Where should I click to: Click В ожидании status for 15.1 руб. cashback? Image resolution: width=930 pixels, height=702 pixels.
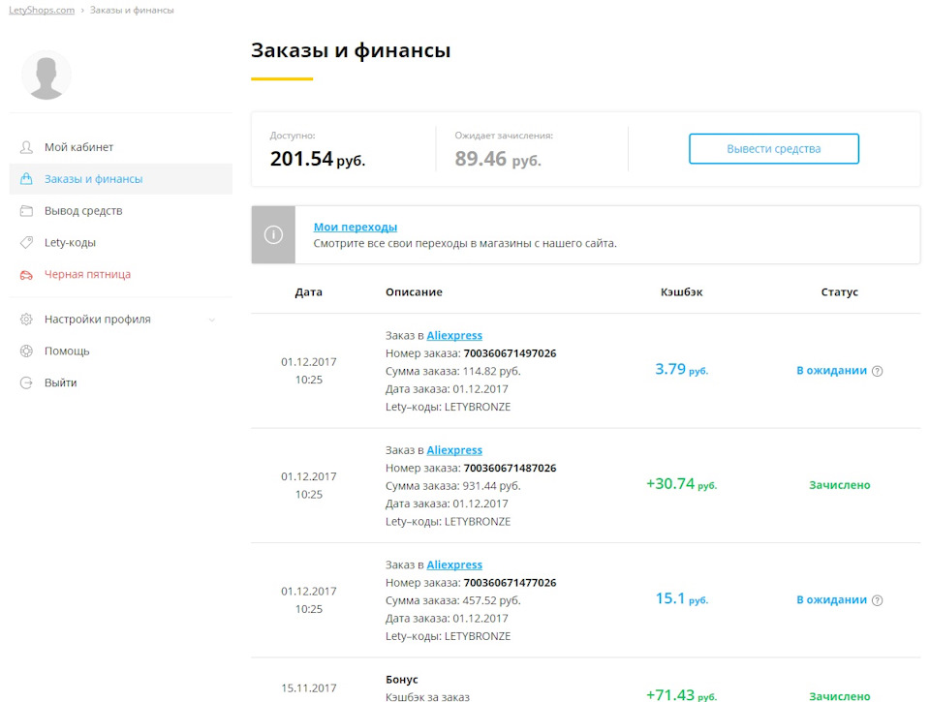(x=831, y=600)
